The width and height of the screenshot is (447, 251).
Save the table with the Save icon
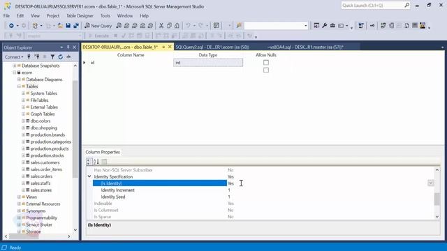click(x=68, y=26)
